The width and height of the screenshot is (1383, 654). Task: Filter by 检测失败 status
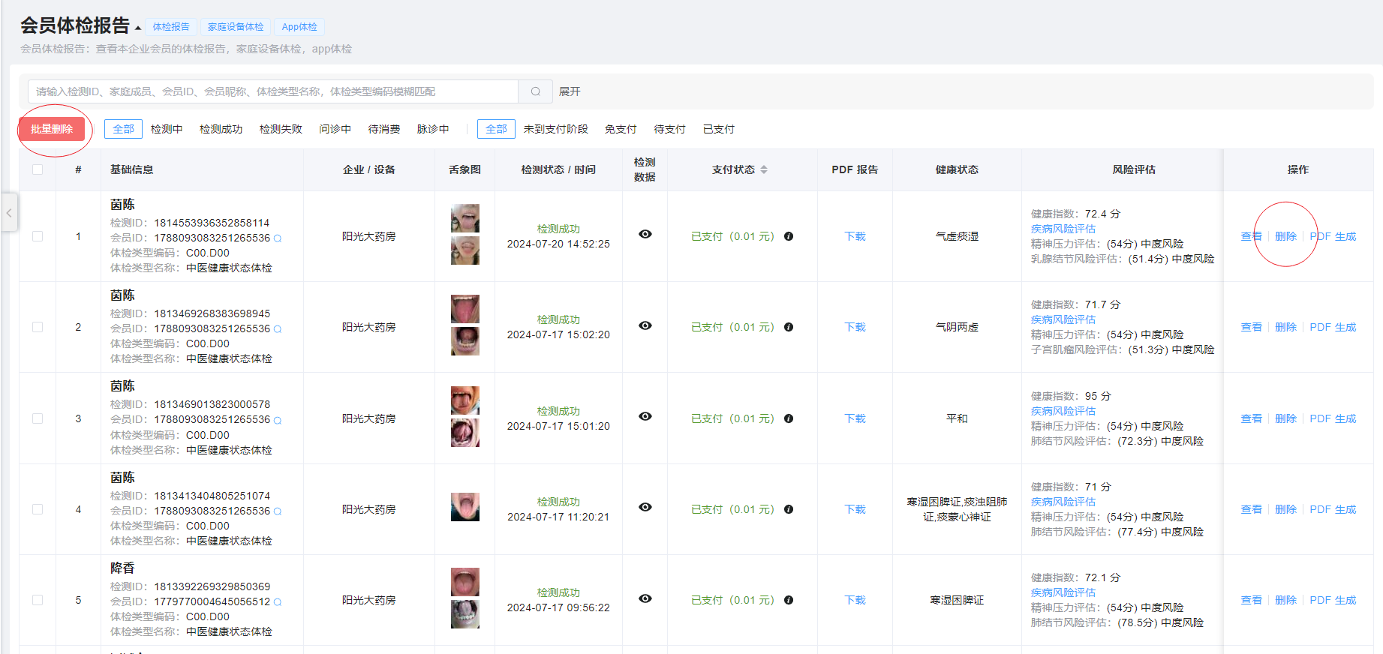pos(281,129)
